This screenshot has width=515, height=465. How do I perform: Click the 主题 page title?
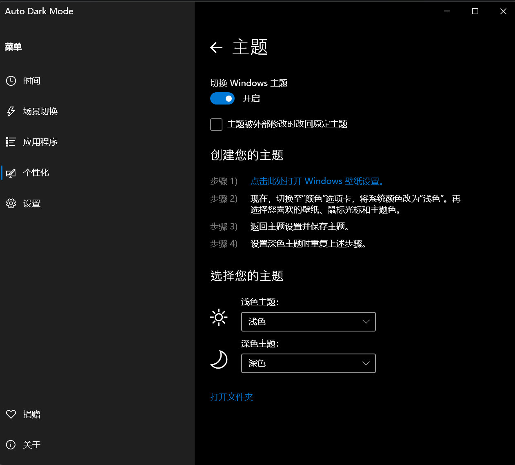coord(250,47)
